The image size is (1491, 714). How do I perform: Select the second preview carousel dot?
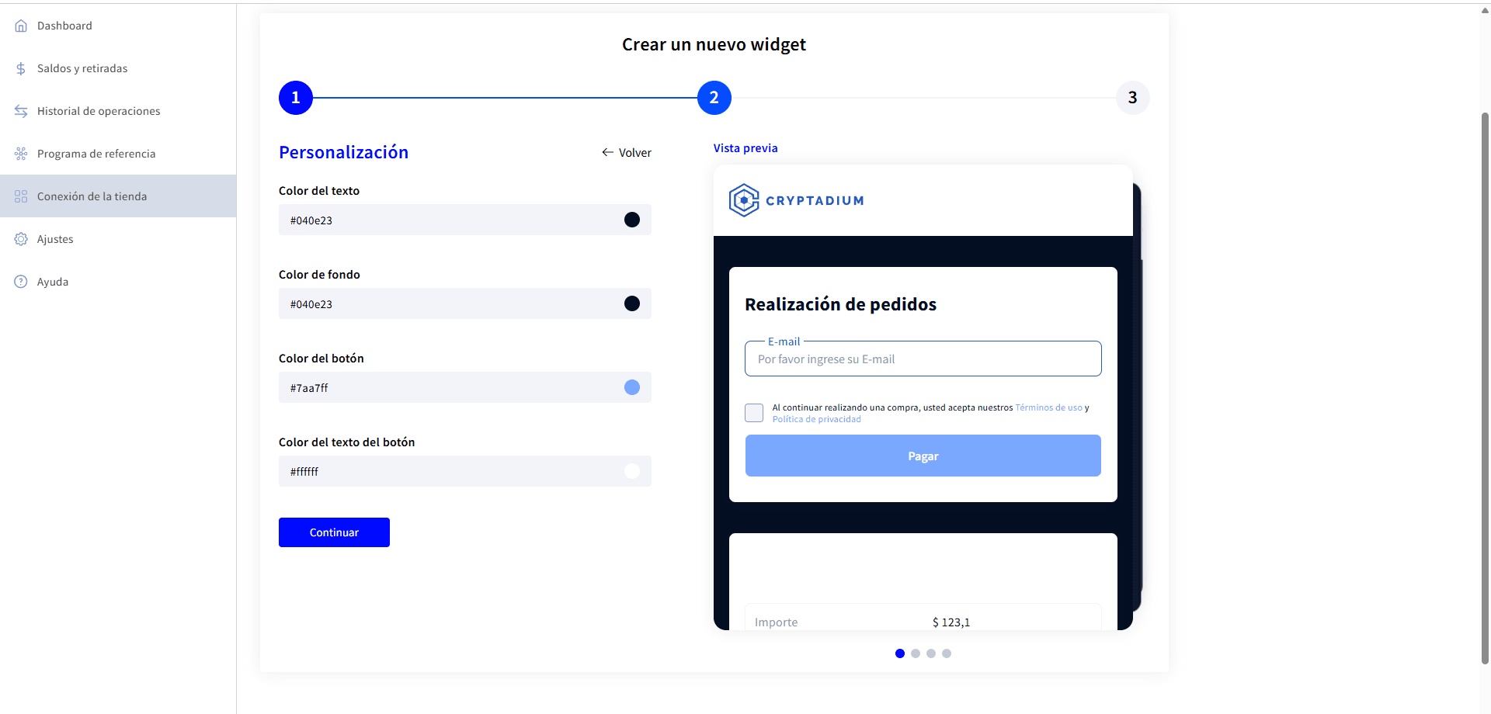(916, 653)
